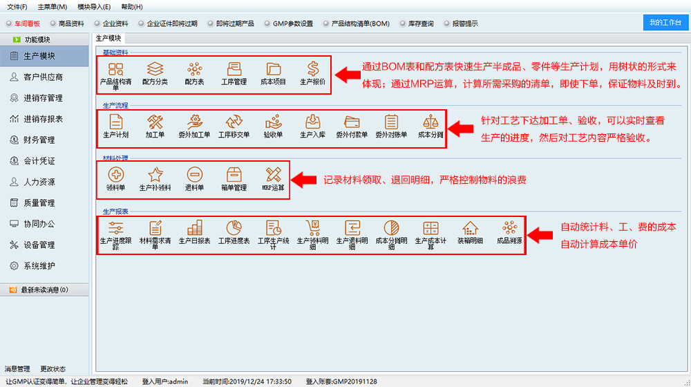Screen dimensions: 691x387
Task: Open 生产进度跟踪 report icon
Action: pyautogui.click(x=116, y=228)
